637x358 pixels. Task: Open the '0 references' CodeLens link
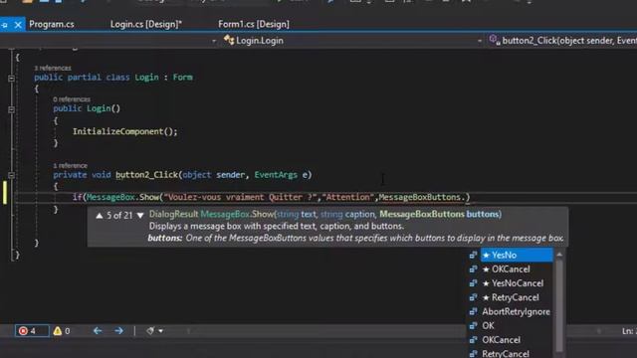coord(72,99)
